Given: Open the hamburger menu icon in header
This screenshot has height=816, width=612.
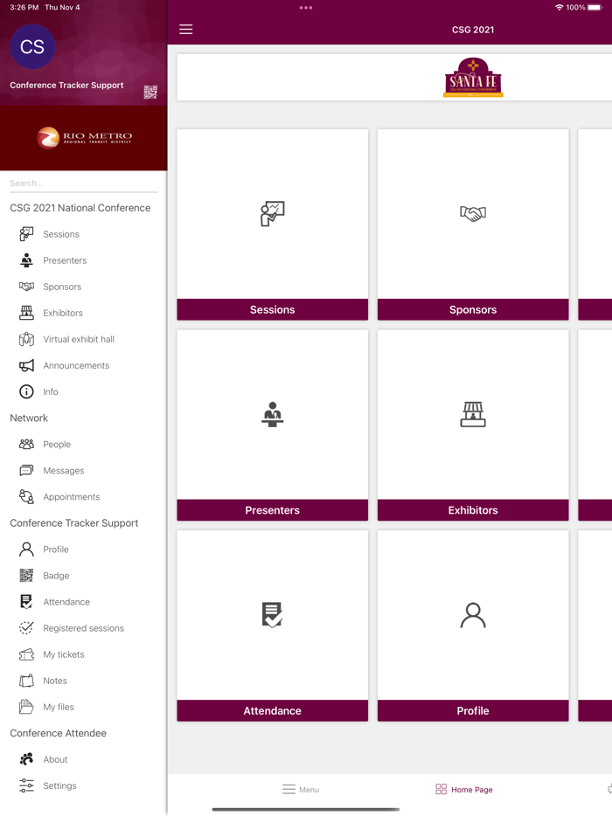Looking at the screenshot, I should click(186, 30).
